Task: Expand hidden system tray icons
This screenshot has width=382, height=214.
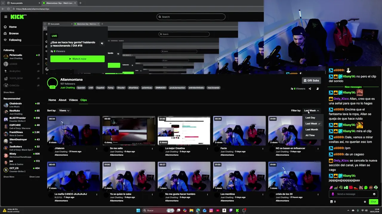Action: tap(348, 210)
